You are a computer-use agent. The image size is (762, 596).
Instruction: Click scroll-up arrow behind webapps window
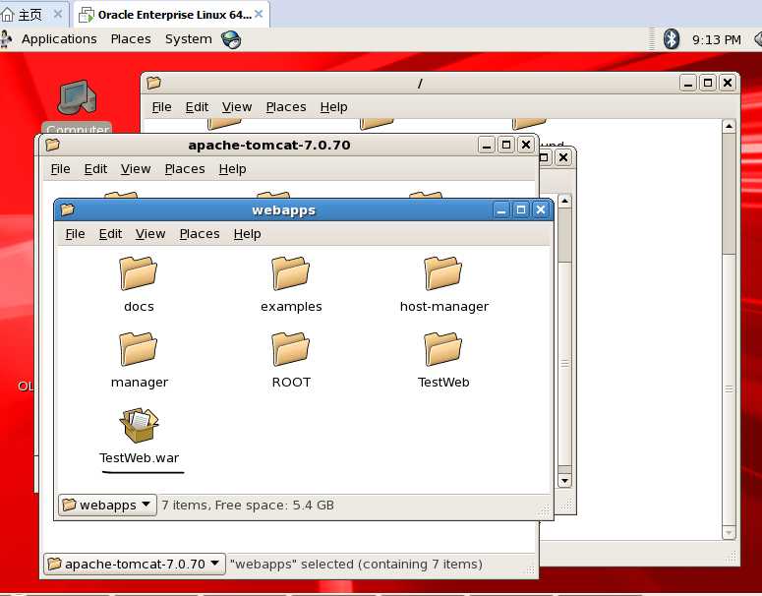pos(564,201)
